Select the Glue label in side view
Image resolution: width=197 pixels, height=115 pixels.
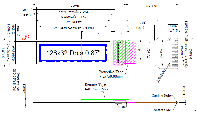click(x=122, y=107)
